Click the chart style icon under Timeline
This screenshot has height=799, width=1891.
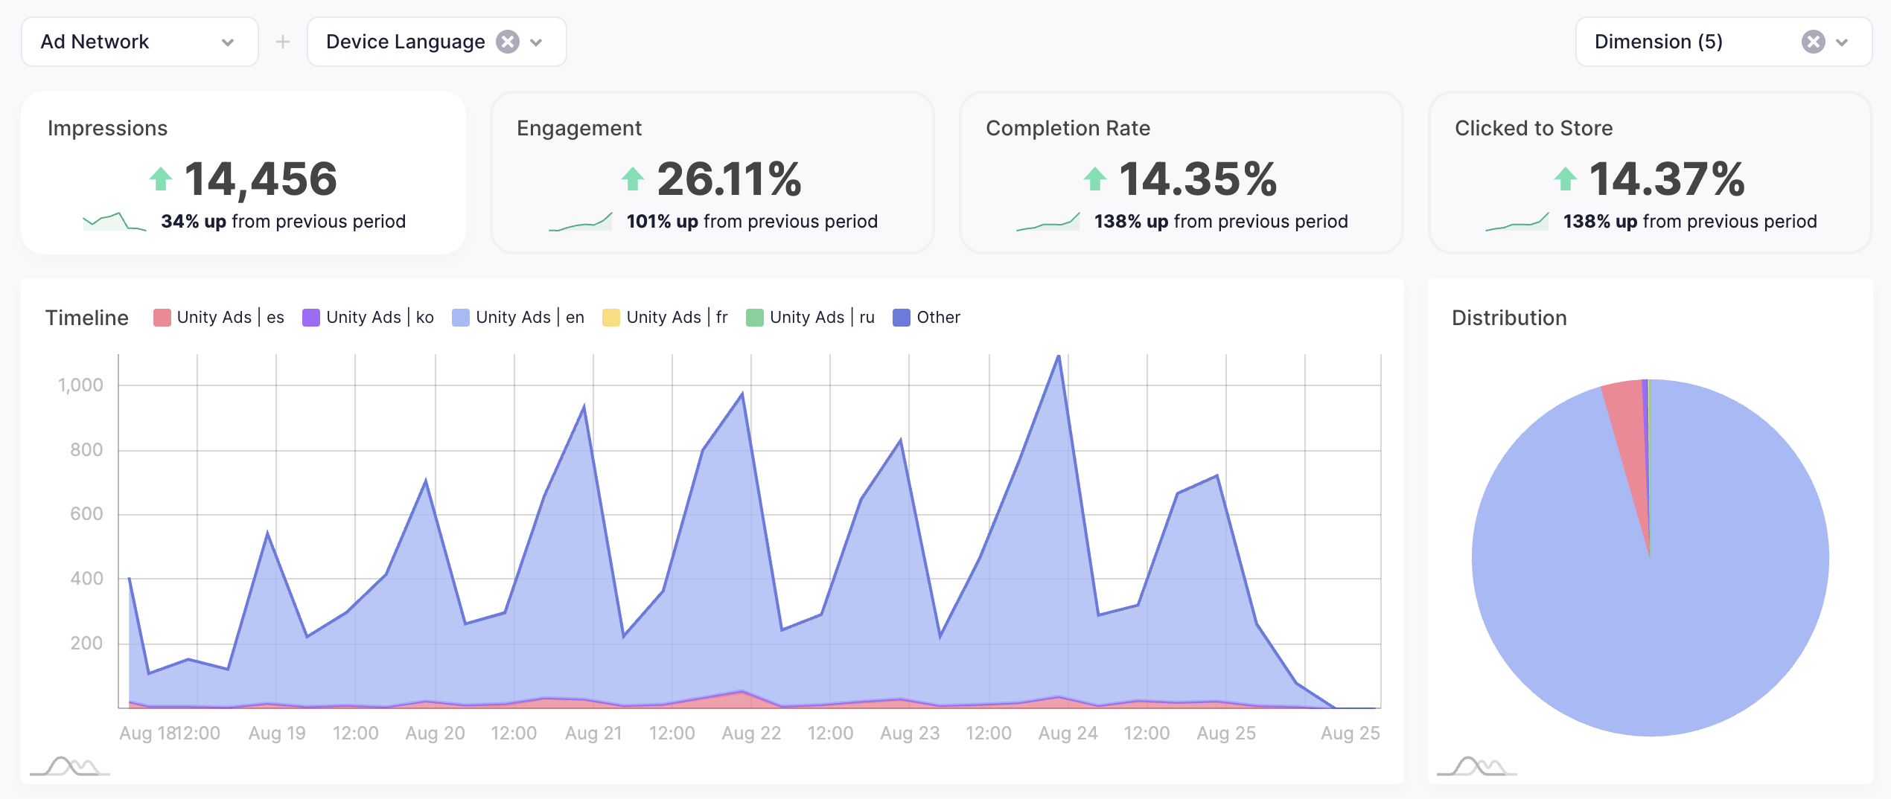[x=70, y=766]
